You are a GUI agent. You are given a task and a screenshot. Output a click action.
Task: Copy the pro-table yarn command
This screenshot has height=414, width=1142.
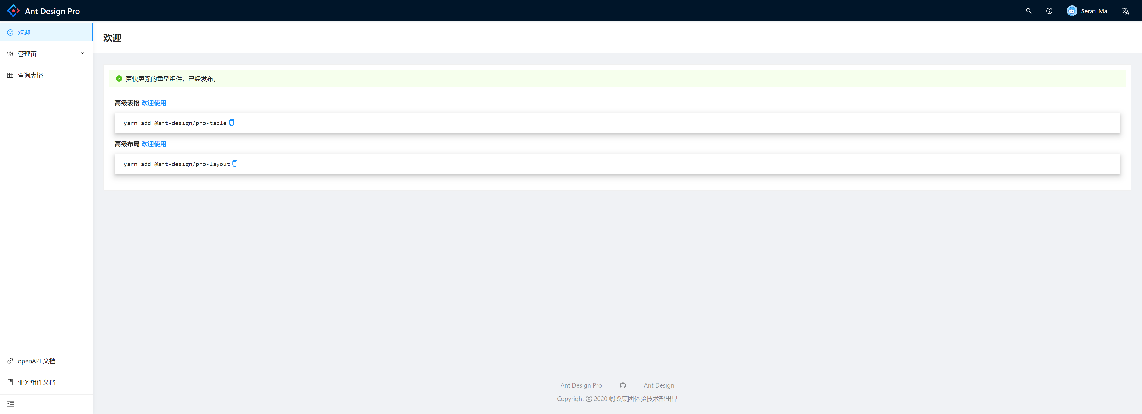231,123
